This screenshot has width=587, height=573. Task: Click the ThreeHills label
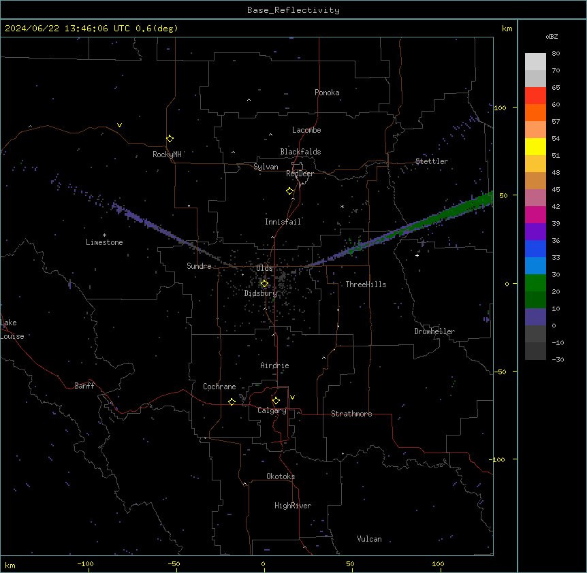click(x=366, y=284)
